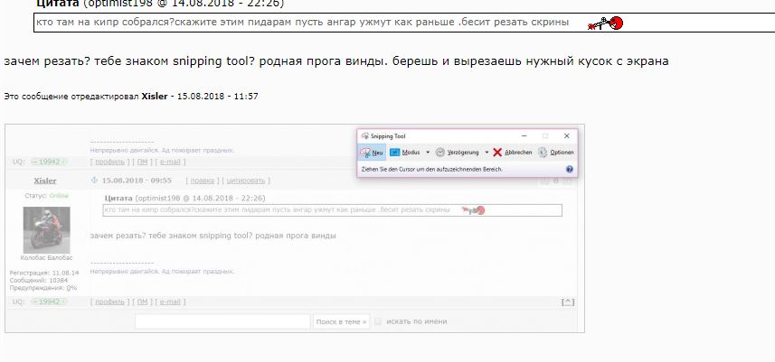
Task: Expand the Verzögerung dropdown arrow
Action: click(487, 153)
